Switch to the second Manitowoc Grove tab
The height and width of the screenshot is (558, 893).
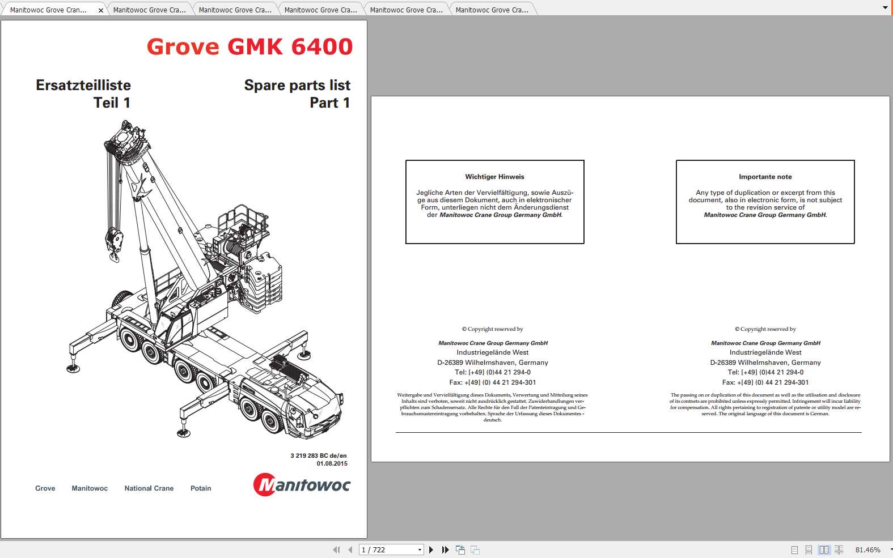(149, 10)
